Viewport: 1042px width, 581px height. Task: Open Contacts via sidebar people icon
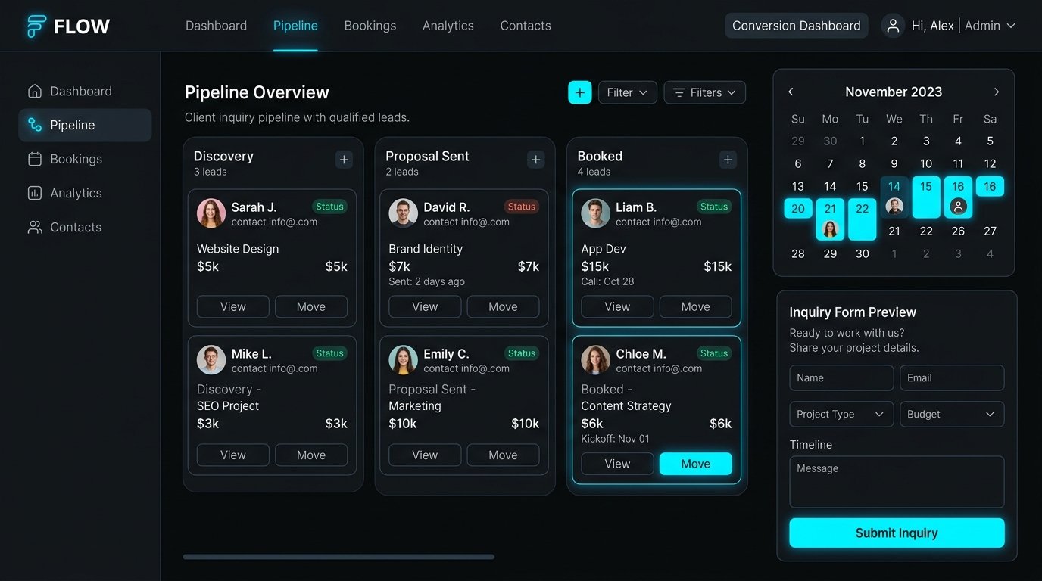point(35,227)
